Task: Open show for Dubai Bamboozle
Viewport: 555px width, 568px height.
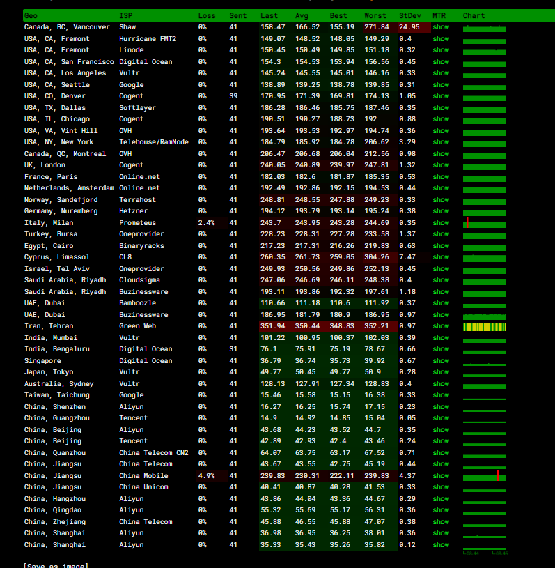Action: 441,303
